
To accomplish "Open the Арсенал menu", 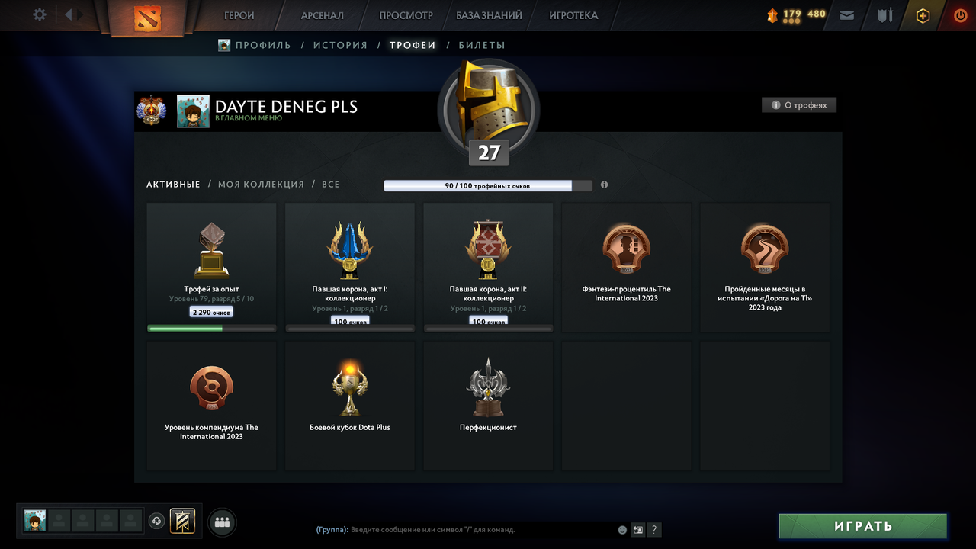I will [323, 15].
